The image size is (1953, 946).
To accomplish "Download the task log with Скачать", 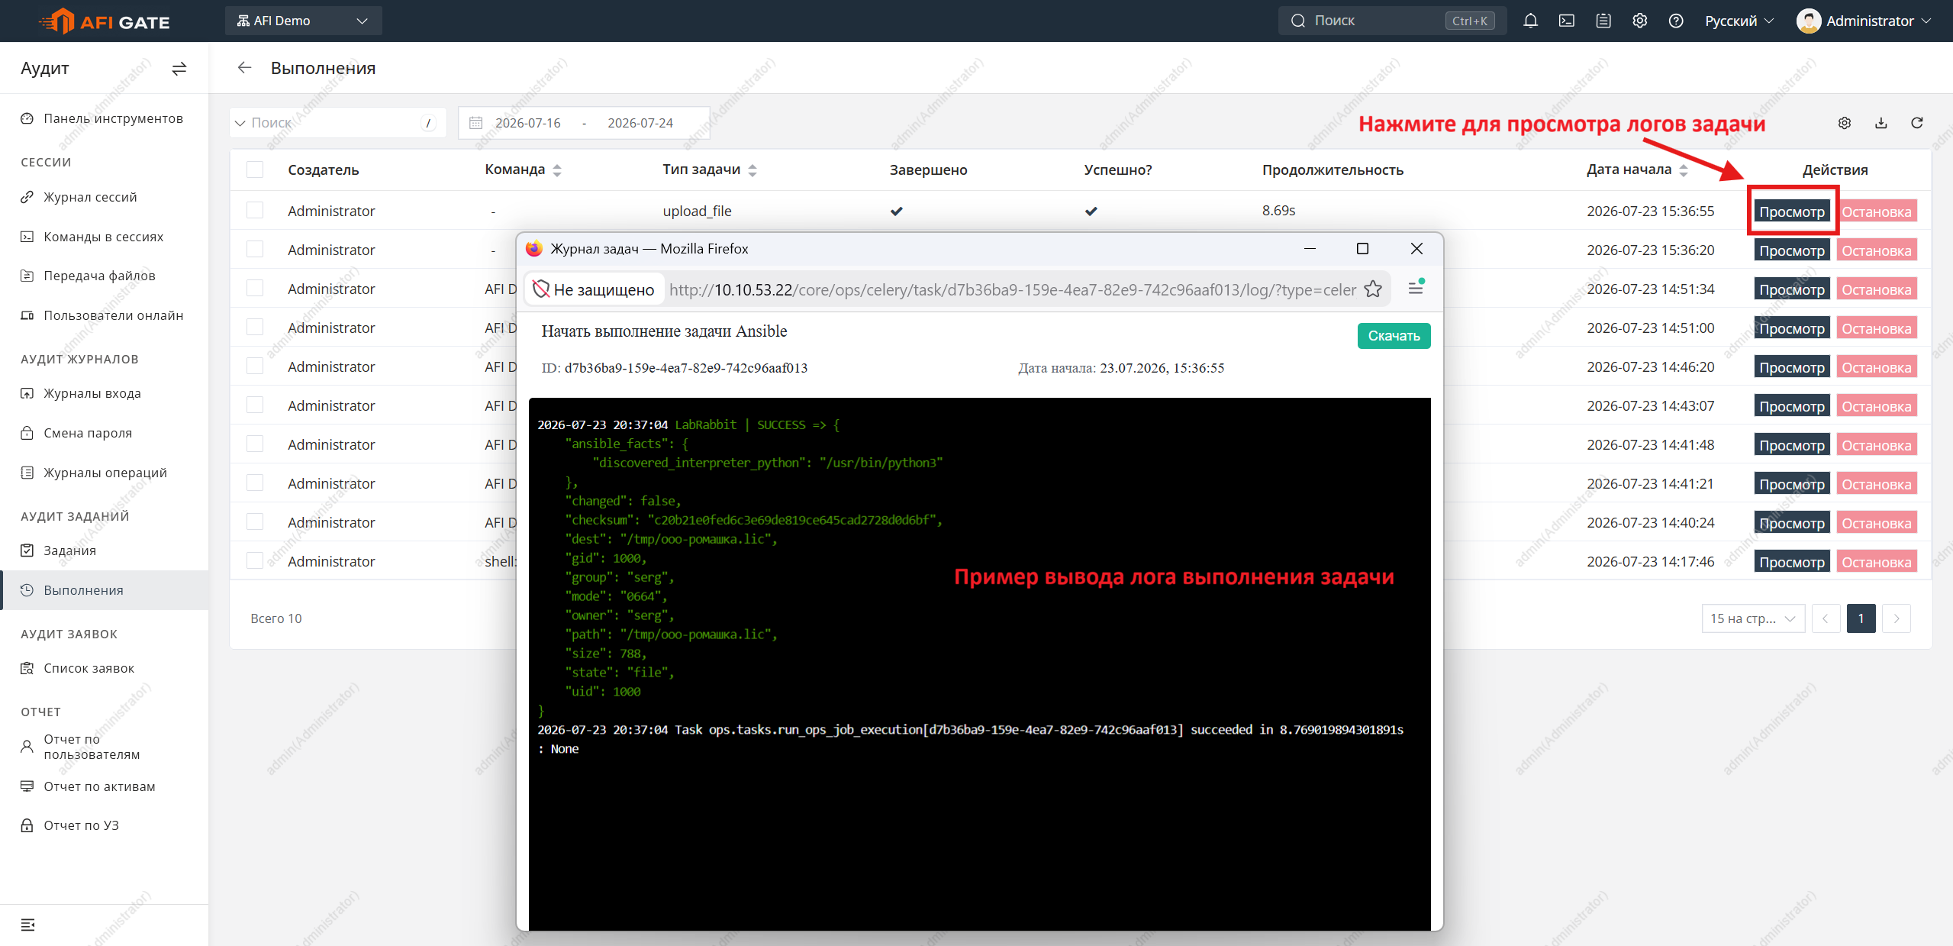I will tap(1394, 336).
